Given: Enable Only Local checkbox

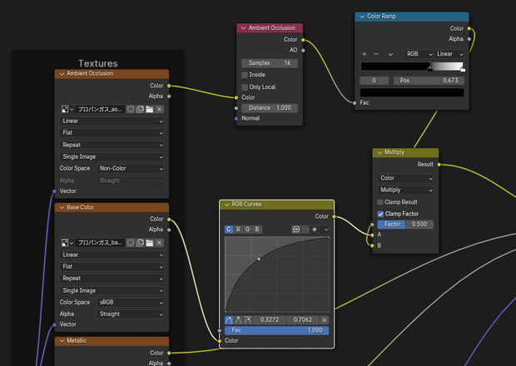Looking at the screenshot, I should (245, 87).
